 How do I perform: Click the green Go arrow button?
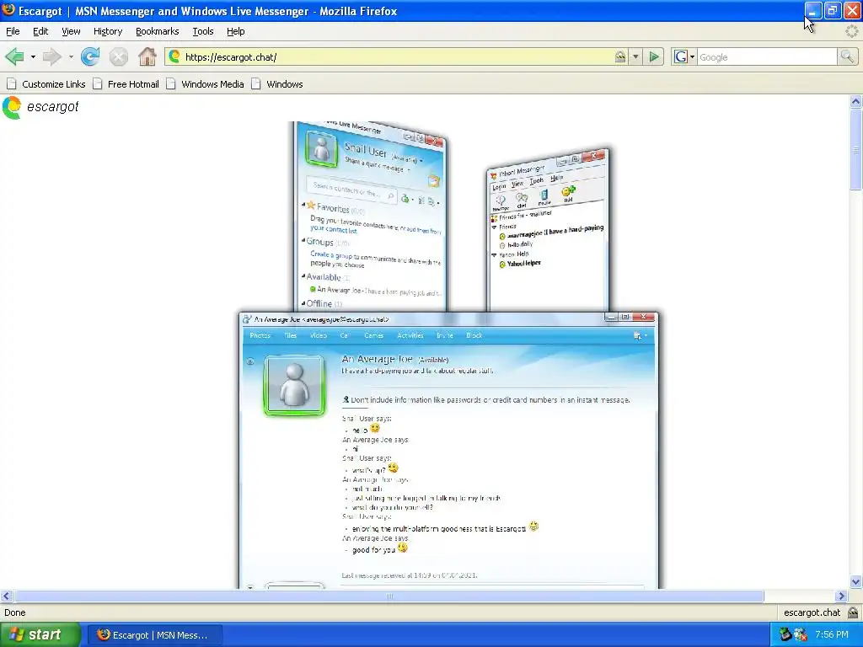coord(654,56)
